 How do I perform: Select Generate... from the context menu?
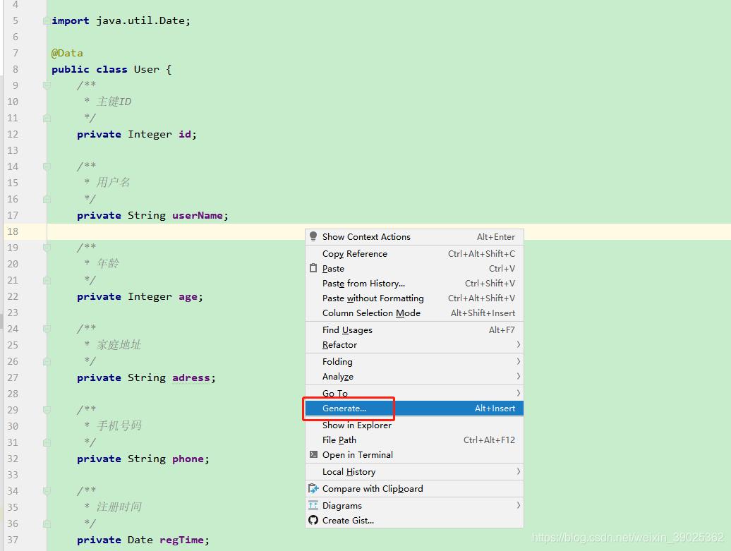[344, 408]
